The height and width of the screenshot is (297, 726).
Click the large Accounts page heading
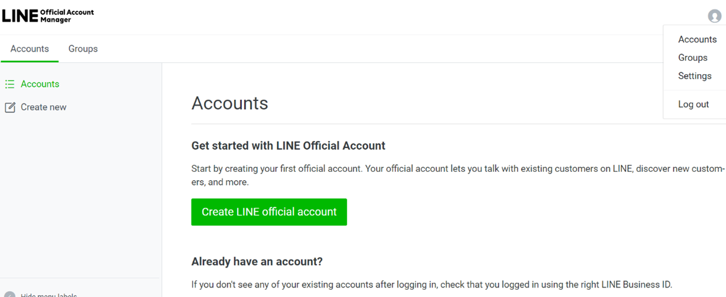pos(230,103)
